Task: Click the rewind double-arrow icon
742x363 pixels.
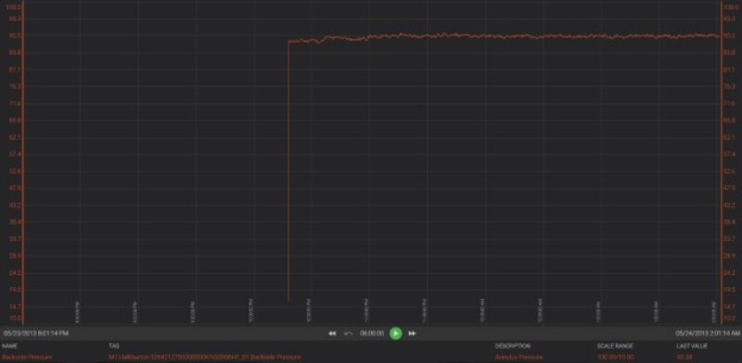Action: (x=332, y=333)
